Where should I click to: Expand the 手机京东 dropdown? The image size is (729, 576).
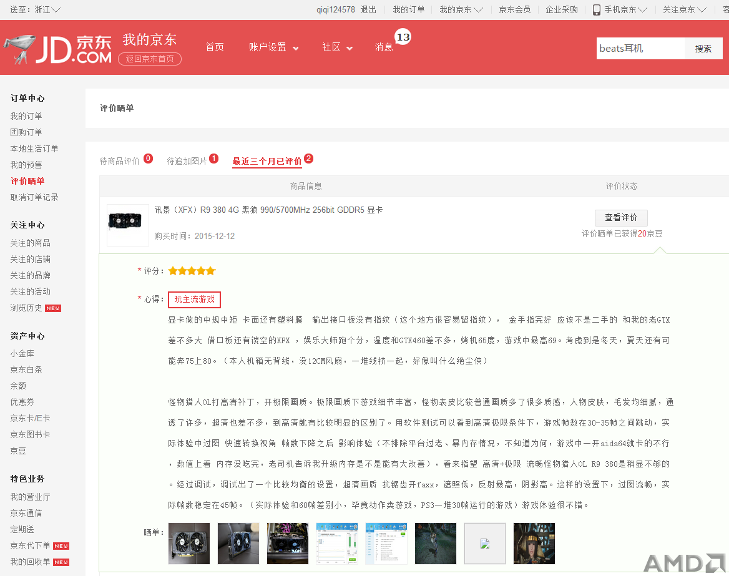click(x=625, y=10)
